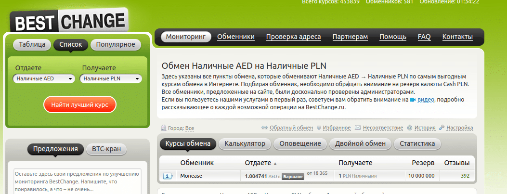Click the Monease reviews count 392
Screen dimensions: 507x194
(x=465, y=176)
